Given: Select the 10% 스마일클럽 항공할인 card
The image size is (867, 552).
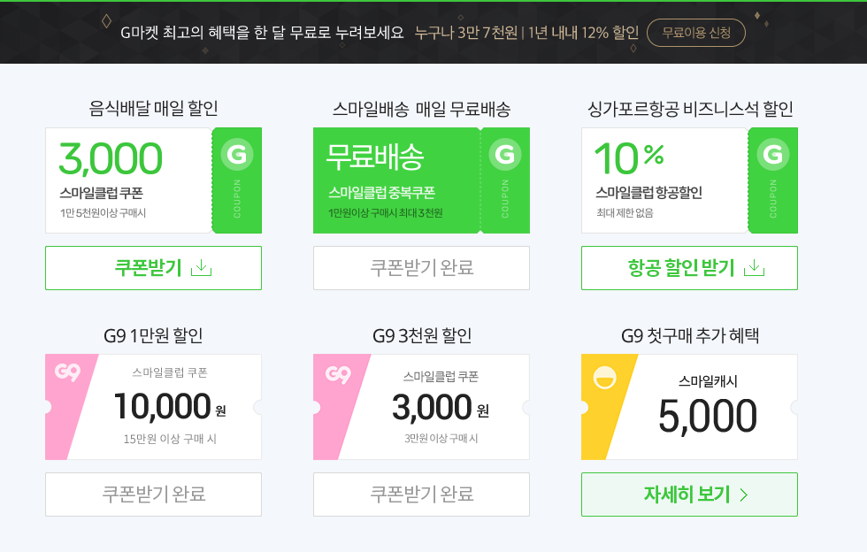Looking at the screenshot, I should coord(664,180).
